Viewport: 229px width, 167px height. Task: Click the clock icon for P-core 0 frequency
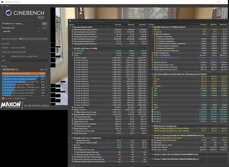(x=75, y=60)
